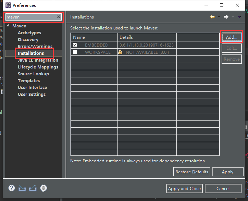Image resolution: width=248 pixels, height=201 pixels.
Task: Open the back history dropdown
Action: click(x=219, y=17)
